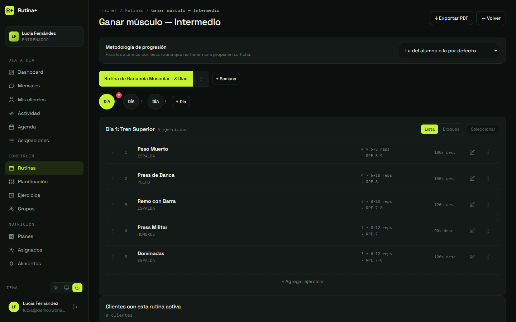Screen dimensions: 516x322
Task: Open Grupos in the sidebar
Action: tap(44, 209)
